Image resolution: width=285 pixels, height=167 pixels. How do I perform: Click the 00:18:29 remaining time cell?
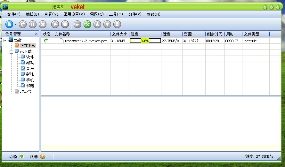point(213,41)
